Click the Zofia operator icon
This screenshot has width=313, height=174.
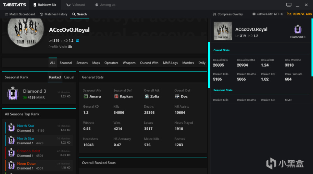147,96
